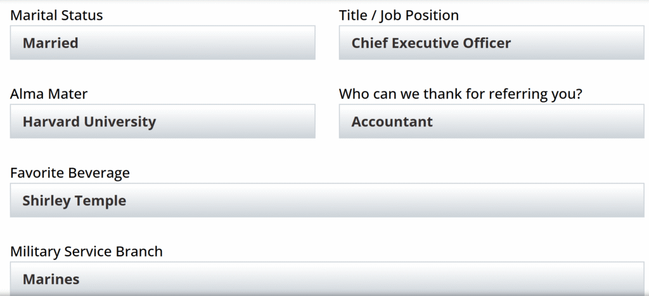This screenshot has width=649, height=296.
Task: Click the Marital Status field
Action: click(x=190, y=43)
